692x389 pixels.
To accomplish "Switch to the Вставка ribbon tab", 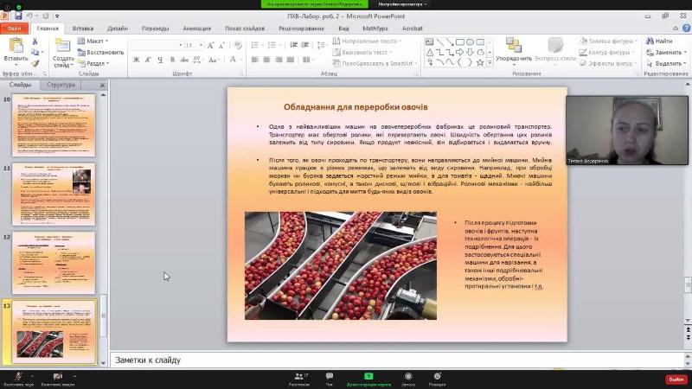I will 83,28.
